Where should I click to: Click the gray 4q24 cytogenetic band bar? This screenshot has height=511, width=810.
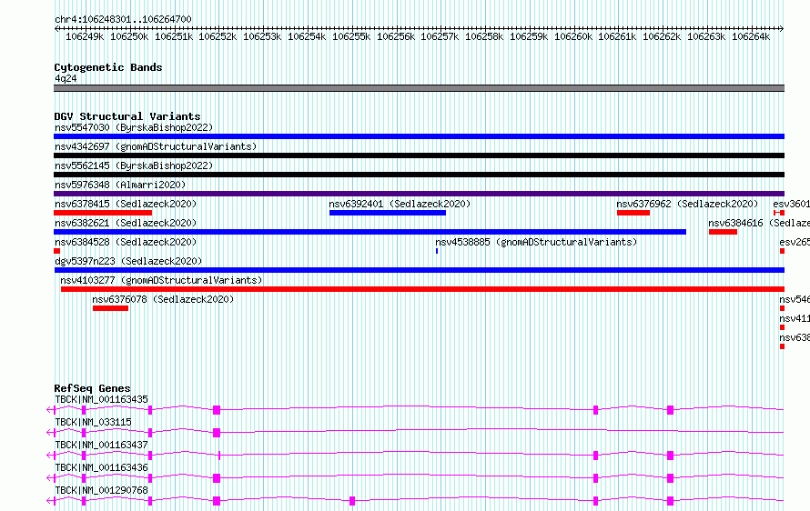pyautogui.click(x=419, y=88)
